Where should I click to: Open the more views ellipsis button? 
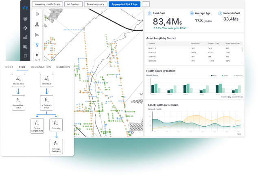click(x=145, y=4)
